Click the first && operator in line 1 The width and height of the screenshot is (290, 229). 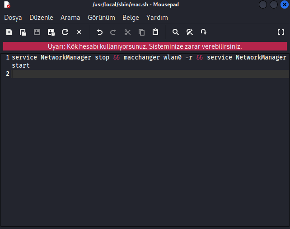click(x=117, y=57)
